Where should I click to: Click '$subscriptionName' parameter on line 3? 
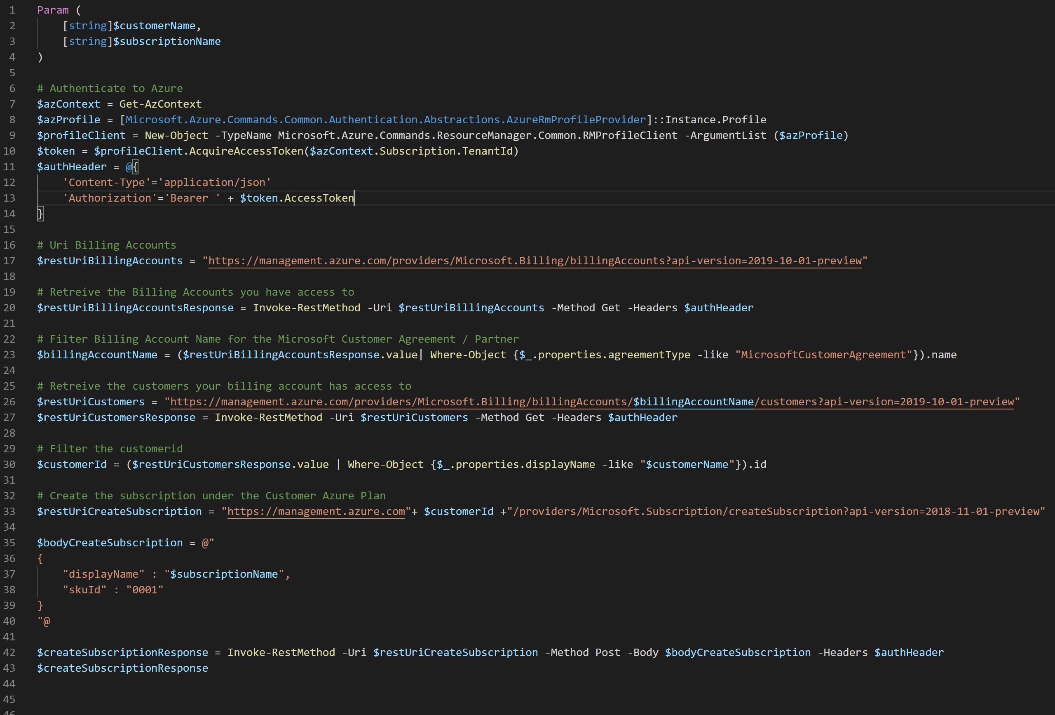click(167, 41)
